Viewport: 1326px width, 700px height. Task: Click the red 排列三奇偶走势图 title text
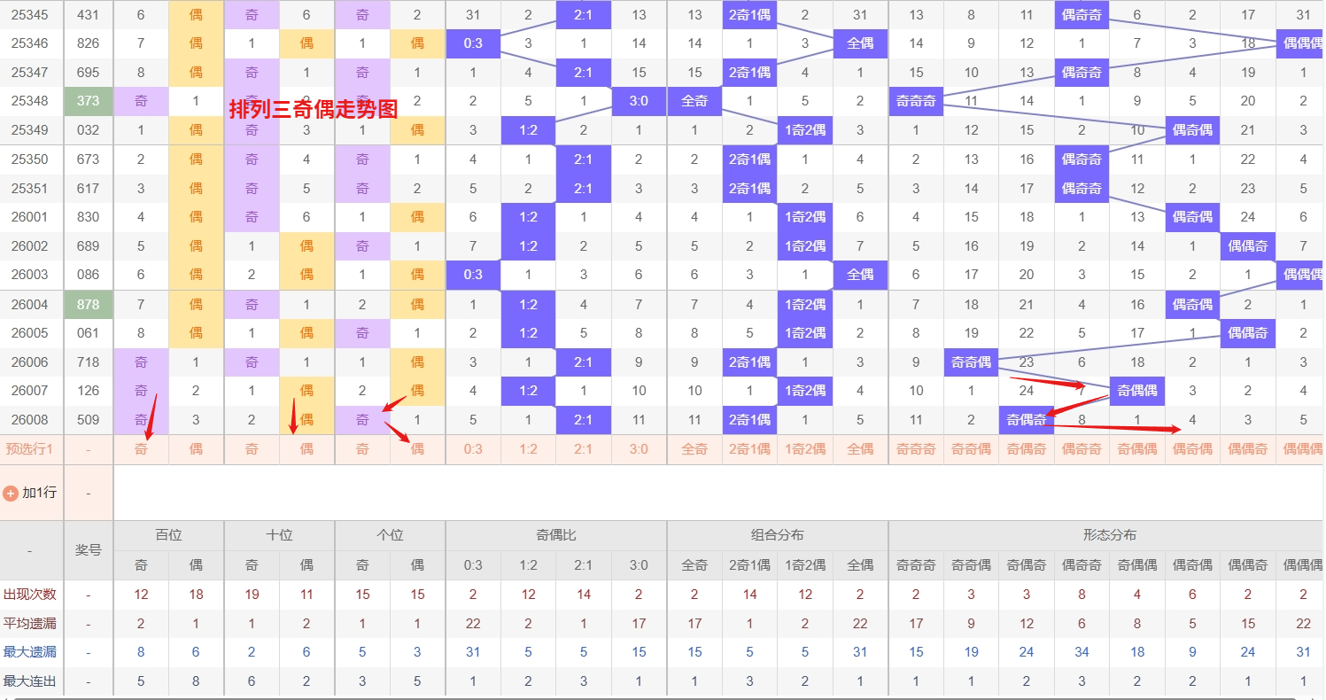314,109
